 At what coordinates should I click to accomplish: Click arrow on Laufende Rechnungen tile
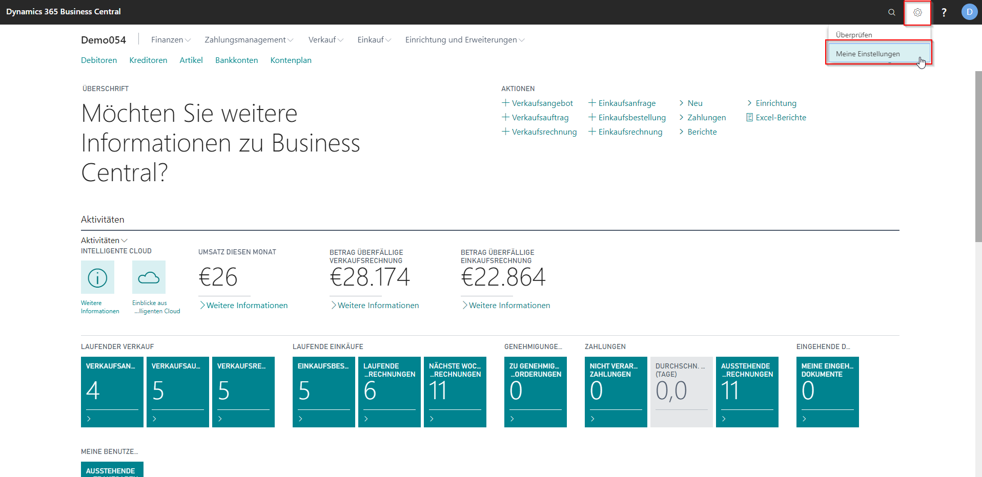coord(366,419)
